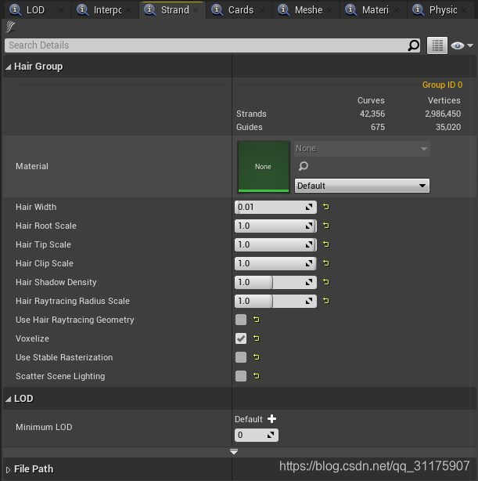Enable Scatter Scene Lighting checkbox
Viewport: 478px width, 481px height.
point(241,376)
